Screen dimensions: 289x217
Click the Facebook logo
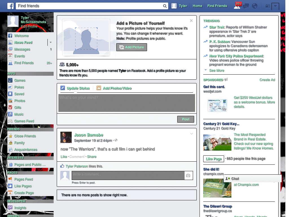[10, 6]
